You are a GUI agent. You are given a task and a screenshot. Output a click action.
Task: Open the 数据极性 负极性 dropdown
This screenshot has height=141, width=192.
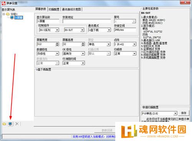click(48, 54)
